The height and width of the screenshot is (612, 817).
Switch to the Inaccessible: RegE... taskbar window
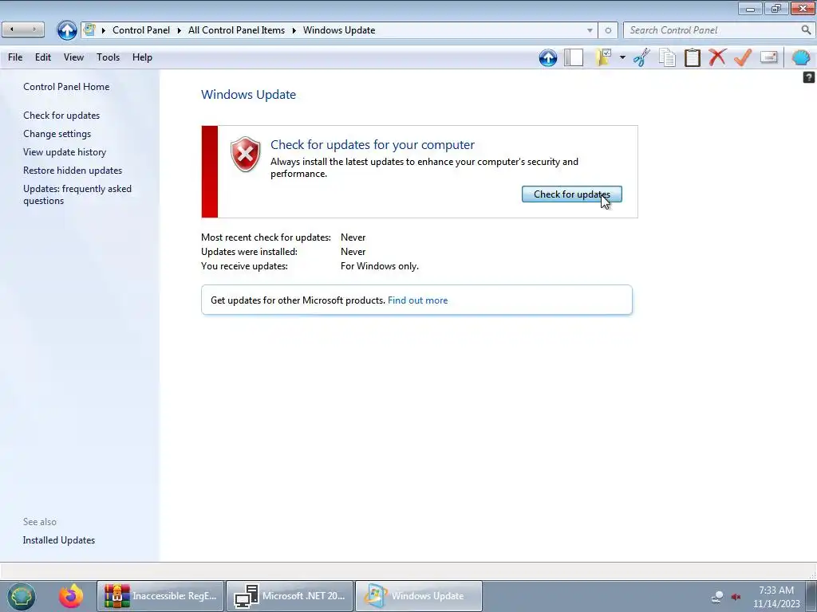pyautogui.click(x=160, y=596)
